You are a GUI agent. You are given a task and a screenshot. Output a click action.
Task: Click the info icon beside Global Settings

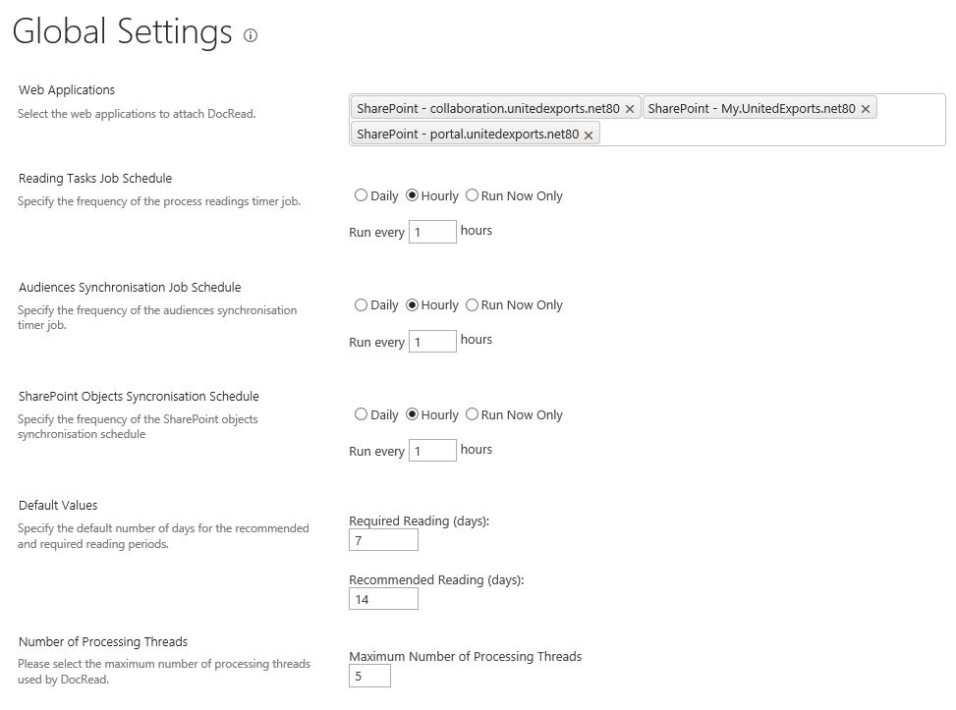coord(251,36)
